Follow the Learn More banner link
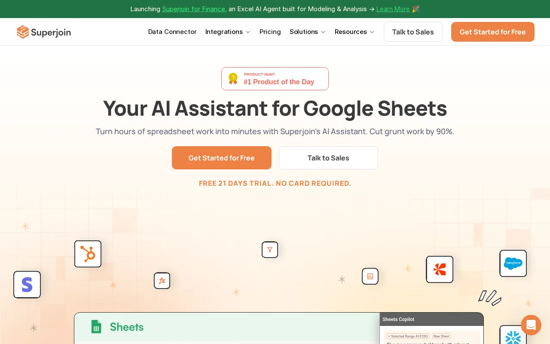 [393, 9]
